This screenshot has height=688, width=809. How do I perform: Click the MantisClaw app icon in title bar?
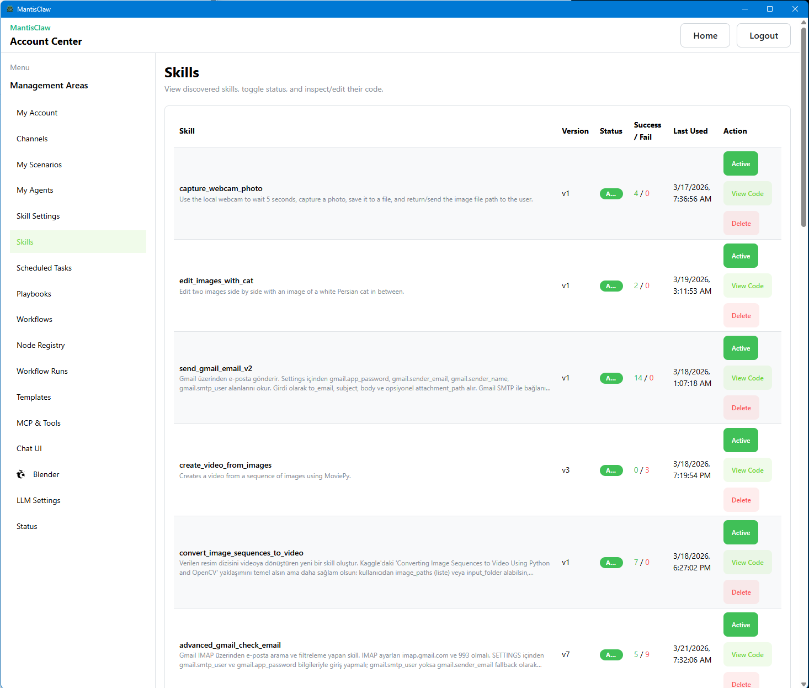tap(9, 9)
